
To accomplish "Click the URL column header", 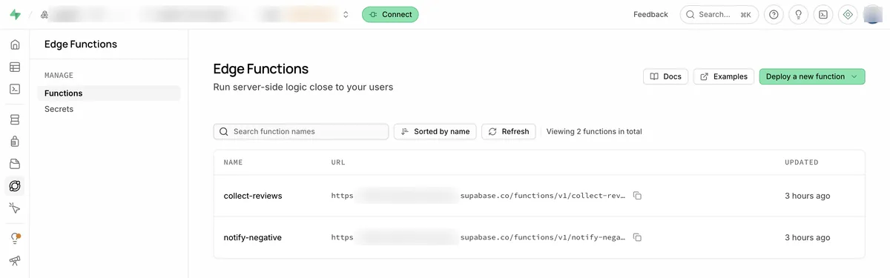I will point(338,162).
